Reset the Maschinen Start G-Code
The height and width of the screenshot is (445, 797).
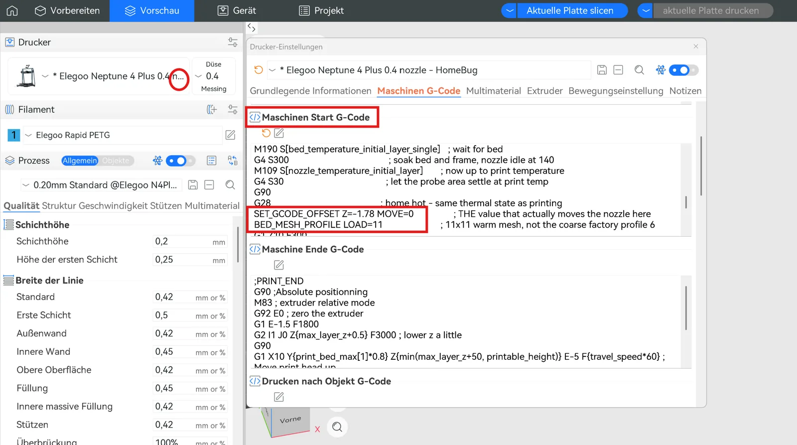(x=266, y=133)
